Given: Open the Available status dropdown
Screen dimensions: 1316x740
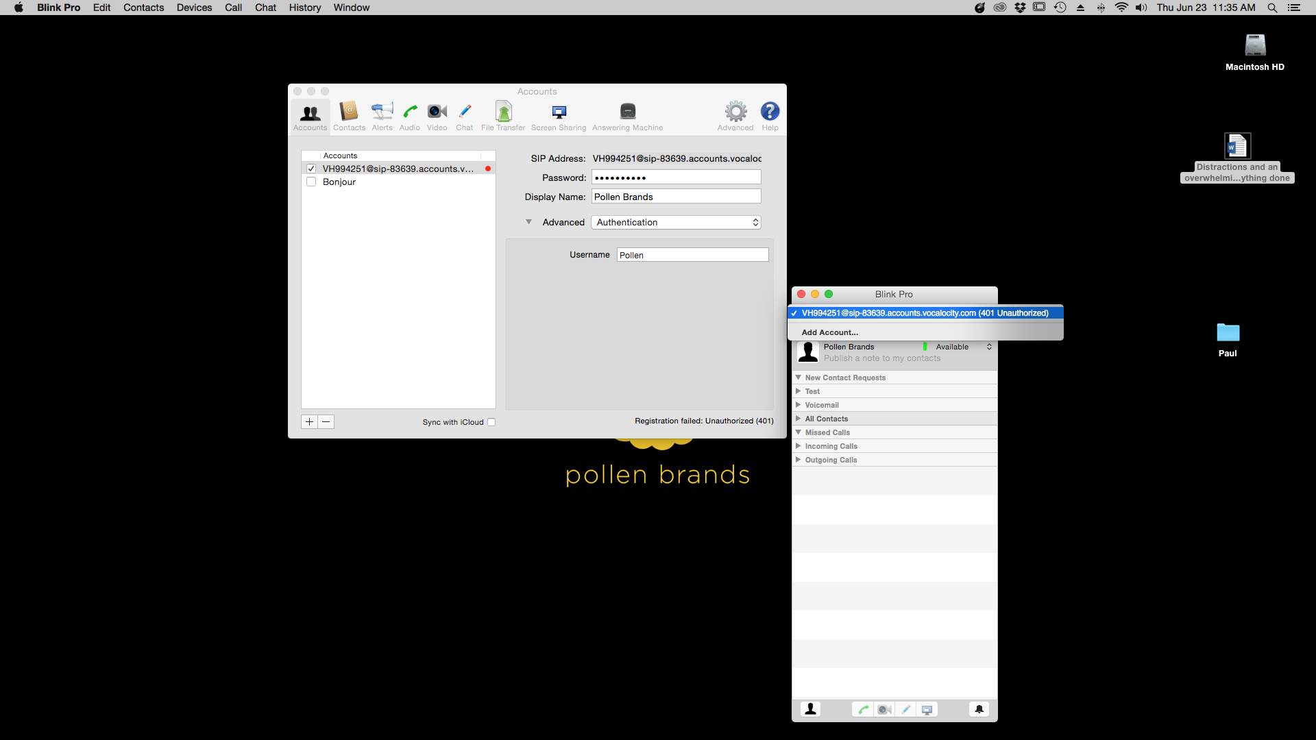Looking at the screenshot, I should (963, 347).
